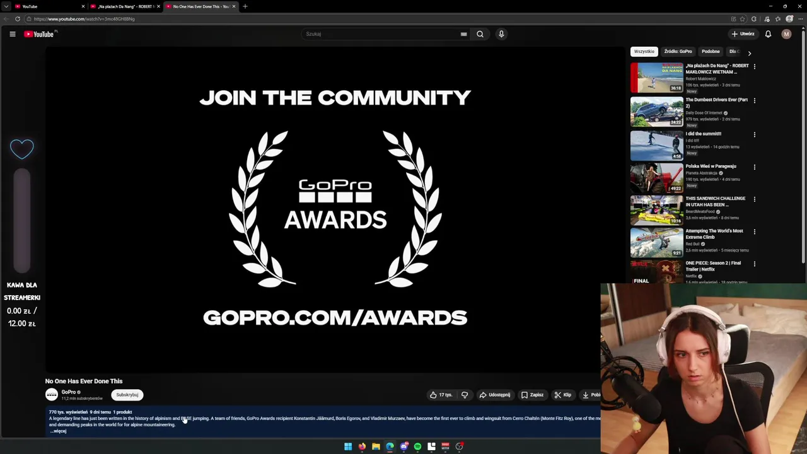This screenshot has width=807, height=454.
Task: Click the Zapisz save button
Action: coord(533,395)
